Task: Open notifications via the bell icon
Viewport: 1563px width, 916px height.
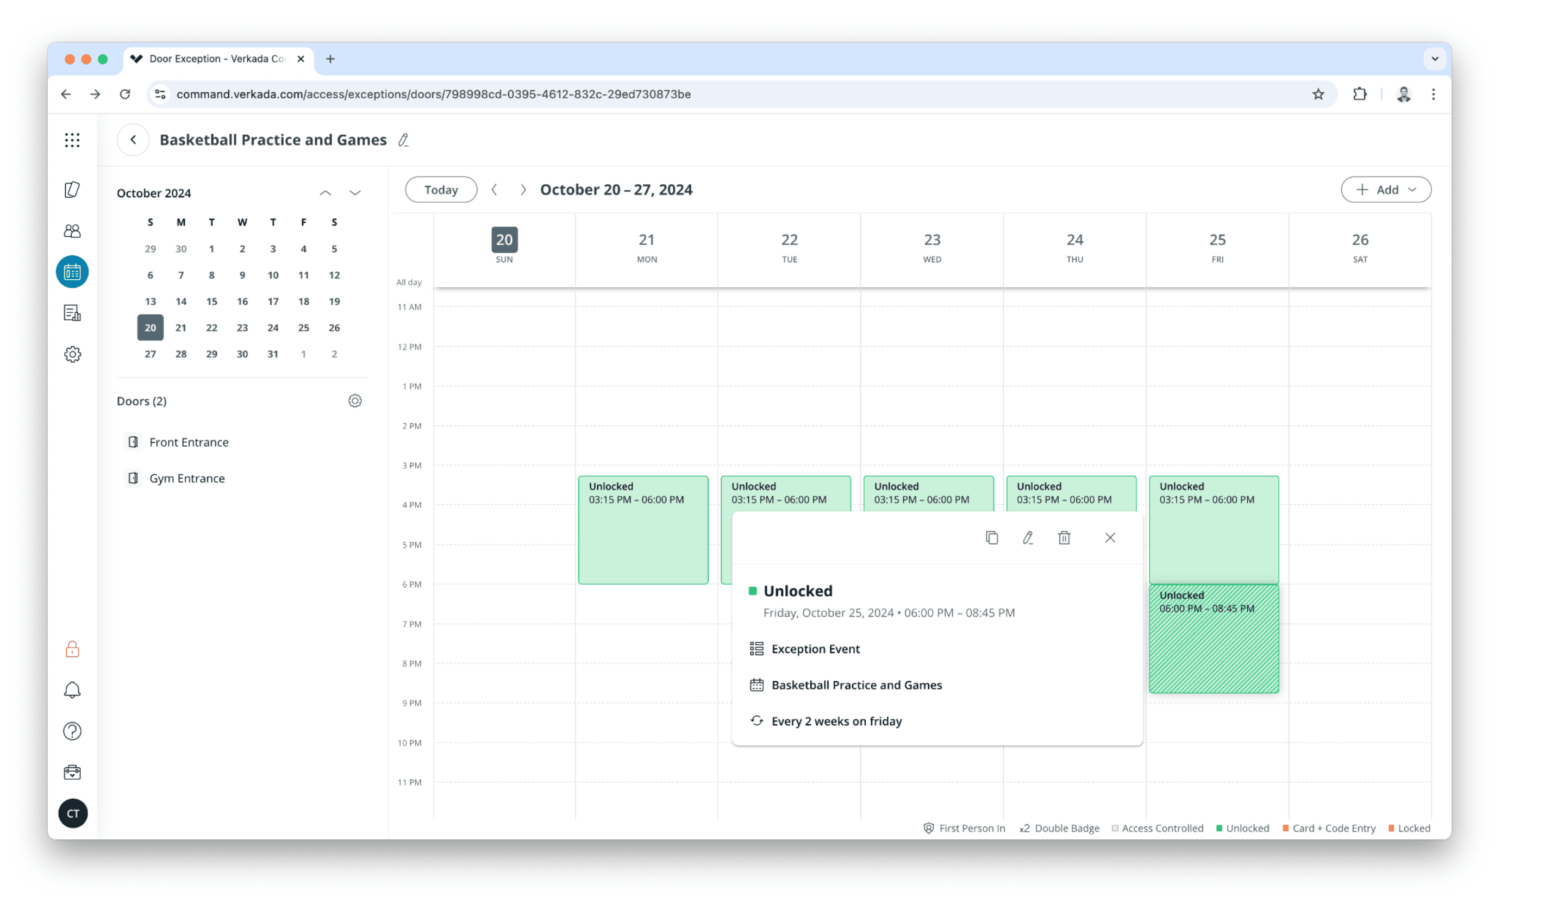Action: pyautogui.click(x=73, y=689)
